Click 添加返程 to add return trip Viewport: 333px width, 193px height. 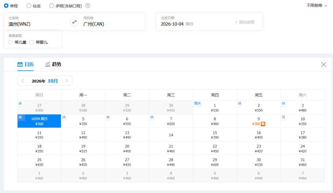(245, 22)
